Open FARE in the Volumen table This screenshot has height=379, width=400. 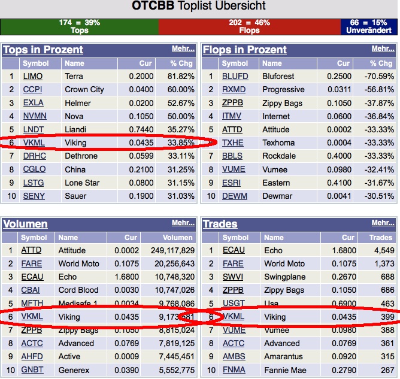coord(31,263)
